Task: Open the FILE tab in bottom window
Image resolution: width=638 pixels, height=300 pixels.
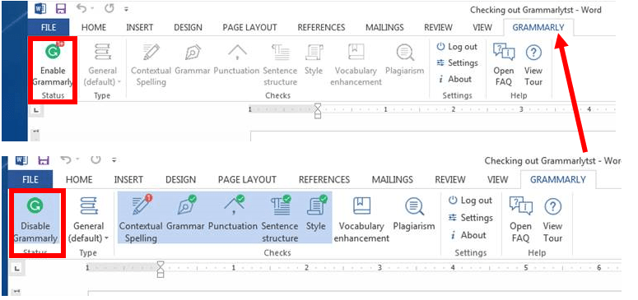Action: tap(30, 179)
